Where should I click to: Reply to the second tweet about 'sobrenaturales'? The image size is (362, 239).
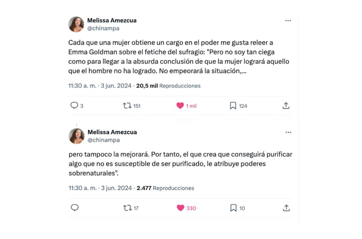pos(75,208)
